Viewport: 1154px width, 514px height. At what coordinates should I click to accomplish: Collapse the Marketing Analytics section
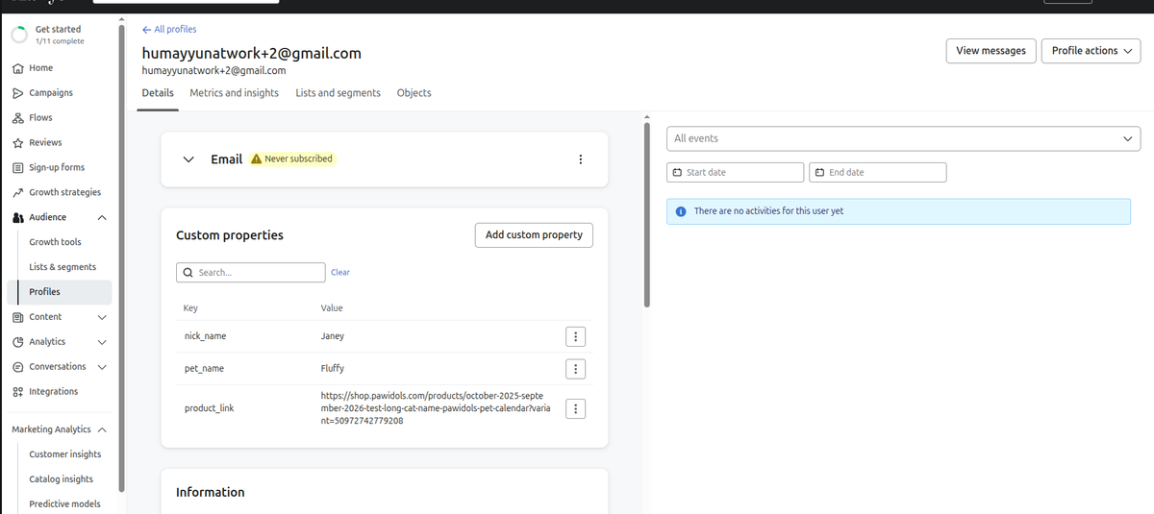[x=102, y=429]
